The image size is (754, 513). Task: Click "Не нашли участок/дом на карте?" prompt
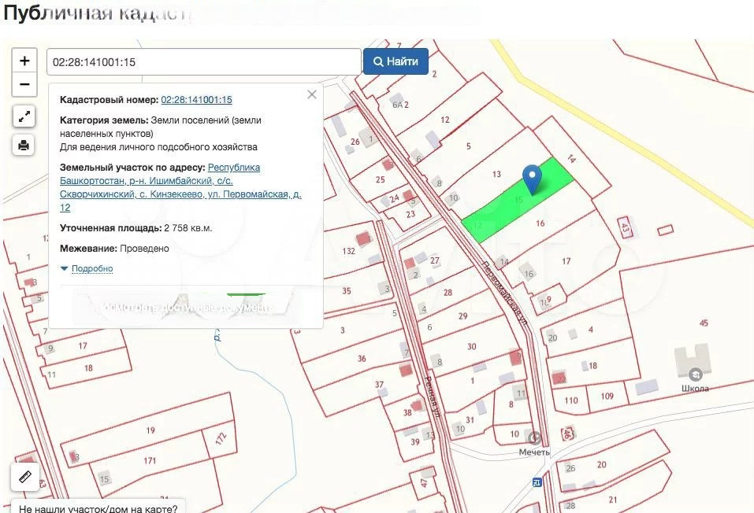(x=98, y=508)
